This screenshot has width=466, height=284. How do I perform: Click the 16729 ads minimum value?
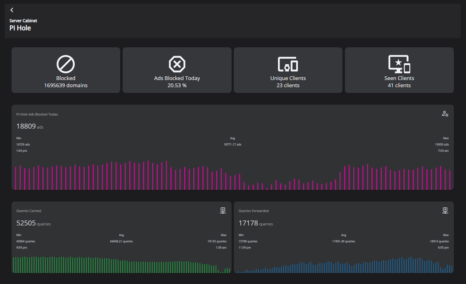(x=23, y=144)
